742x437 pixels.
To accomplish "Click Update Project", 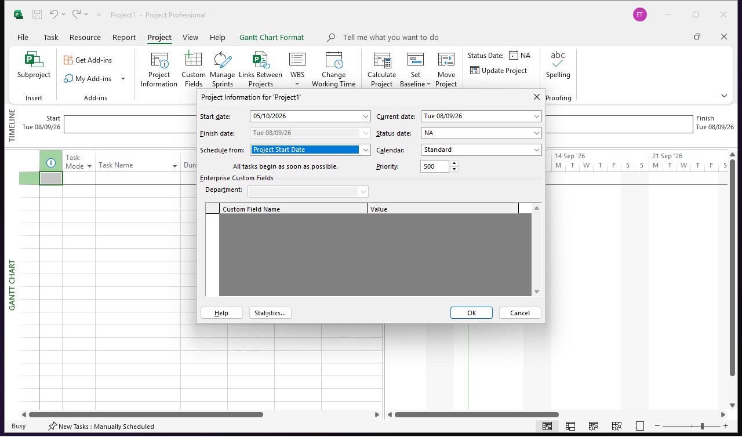I will 499,71.
